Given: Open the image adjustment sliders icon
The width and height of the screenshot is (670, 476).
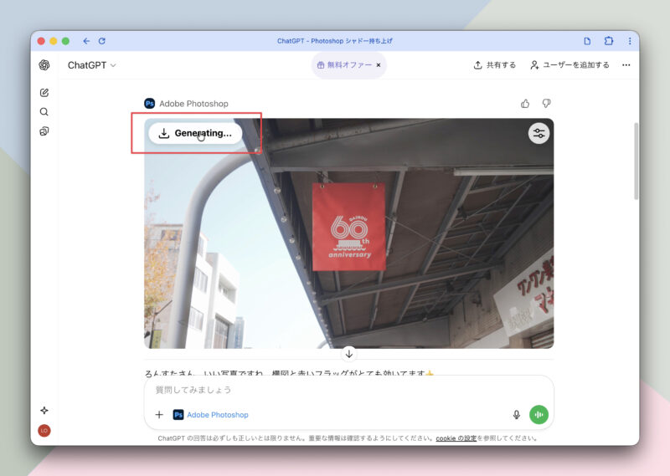Looking at the screenshot, I should (539, 133).
